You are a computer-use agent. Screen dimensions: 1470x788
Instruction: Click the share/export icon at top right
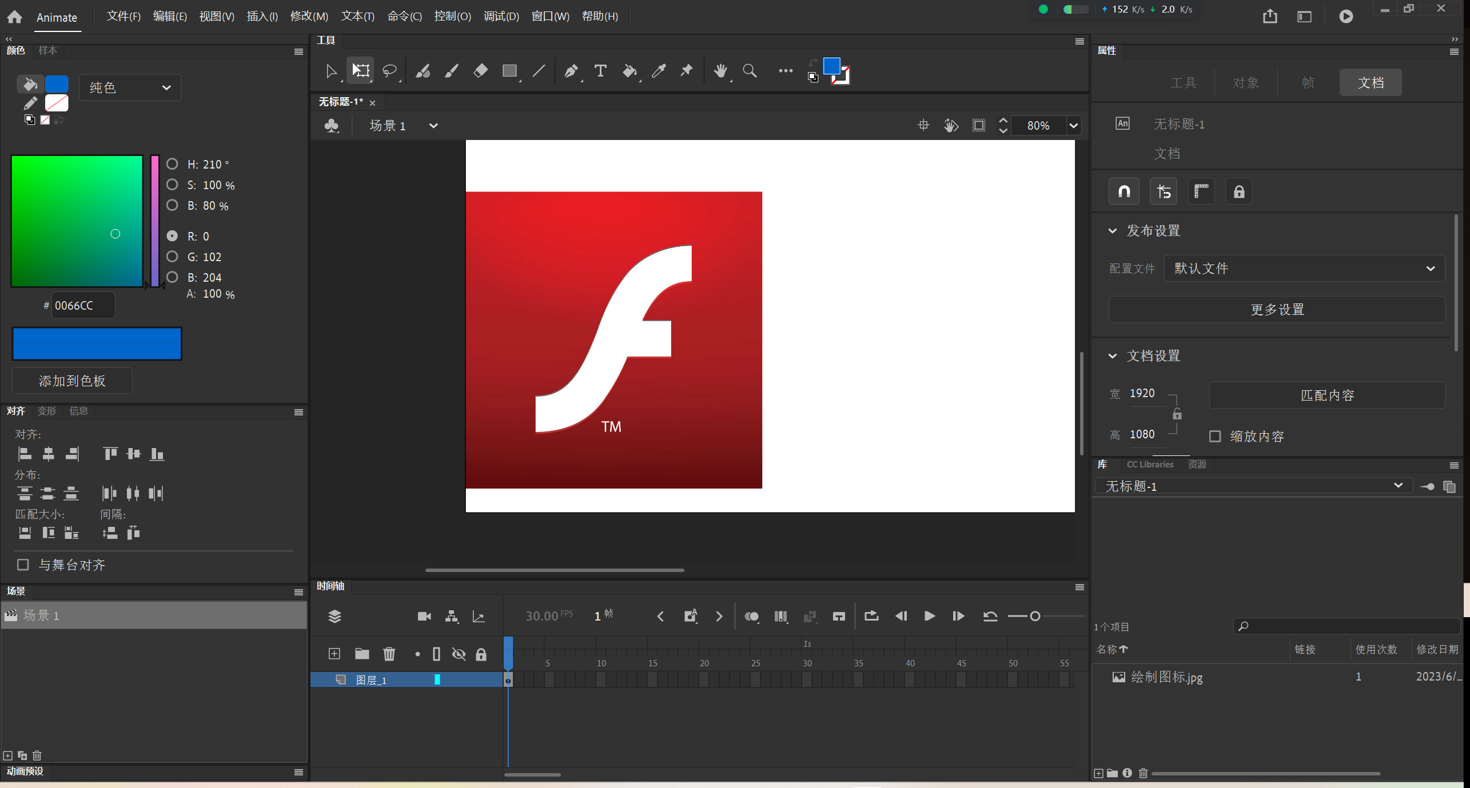point(1270,16)
